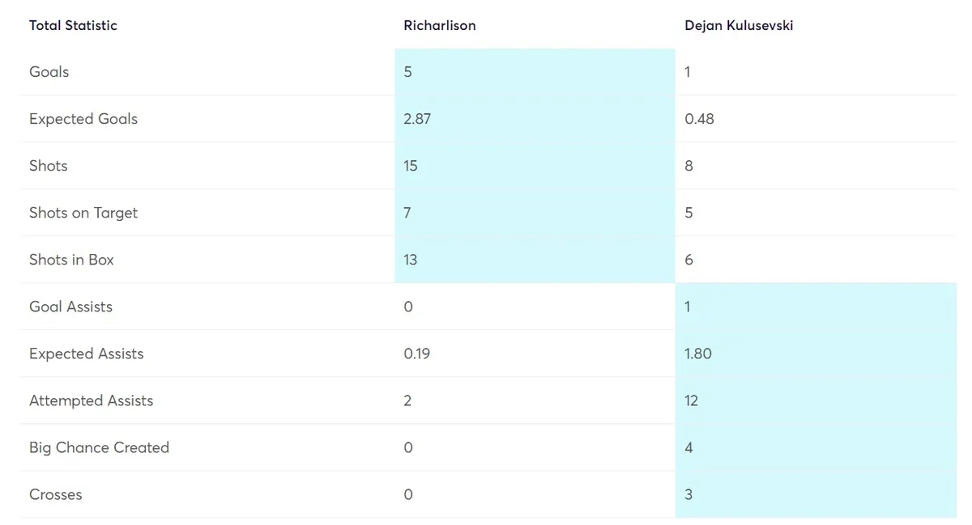Select the Dejan Kulusevski column header

[739, 25]
